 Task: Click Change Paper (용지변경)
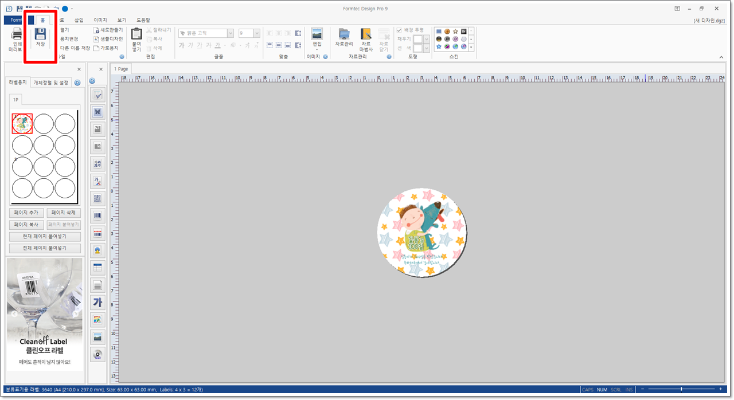pyautogui.click(x=69, y=39)
